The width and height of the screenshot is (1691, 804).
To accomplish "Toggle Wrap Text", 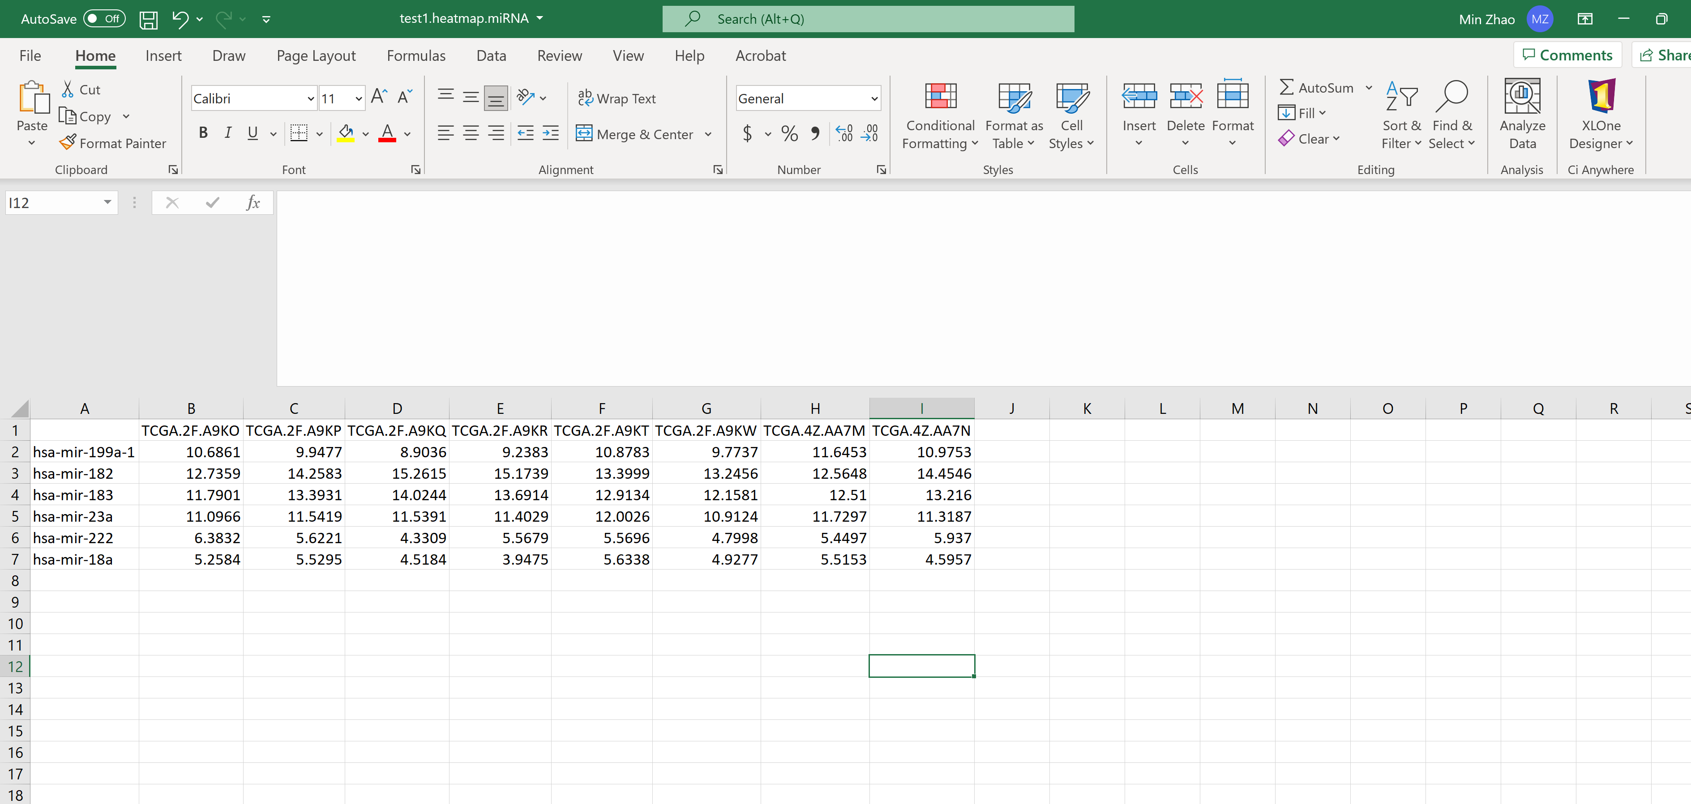I will (616, 98).
